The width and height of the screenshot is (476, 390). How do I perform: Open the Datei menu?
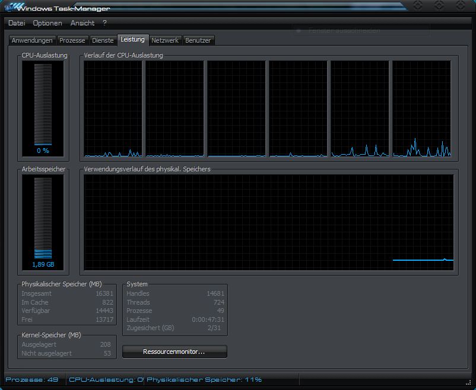click(x=17, y=23)
